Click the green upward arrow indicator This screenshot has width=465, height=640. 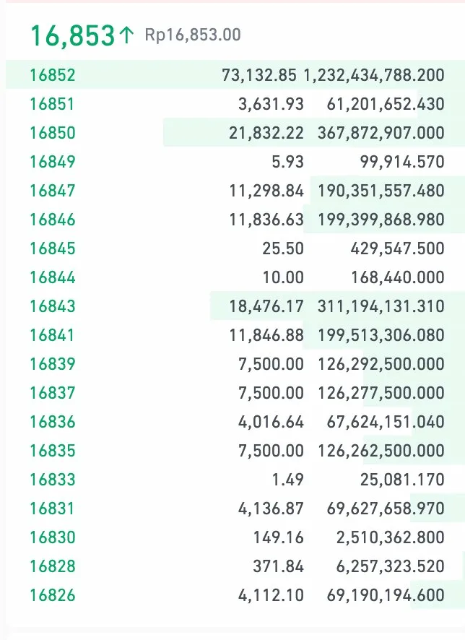point(128,33)
